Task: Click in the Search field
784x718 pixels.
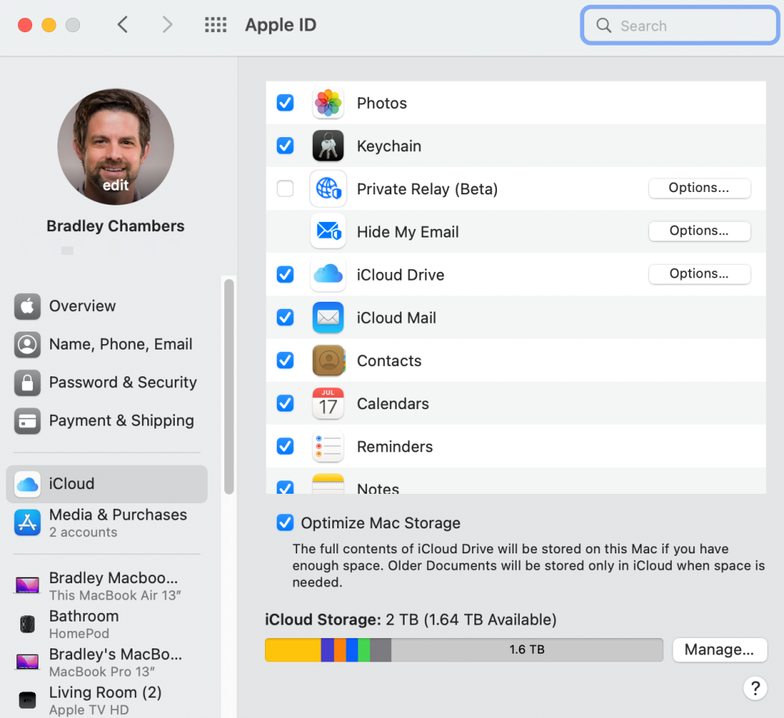Action: coord(680,26)
